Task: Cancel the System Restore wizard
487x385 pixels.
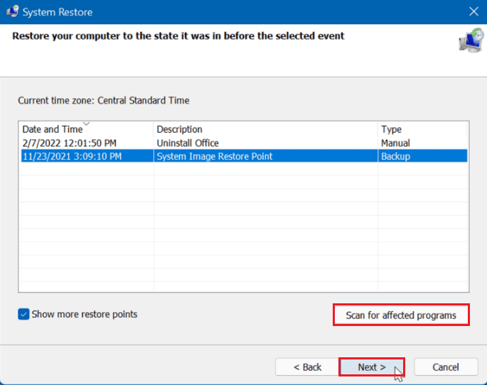Action: tap(446, 367)
